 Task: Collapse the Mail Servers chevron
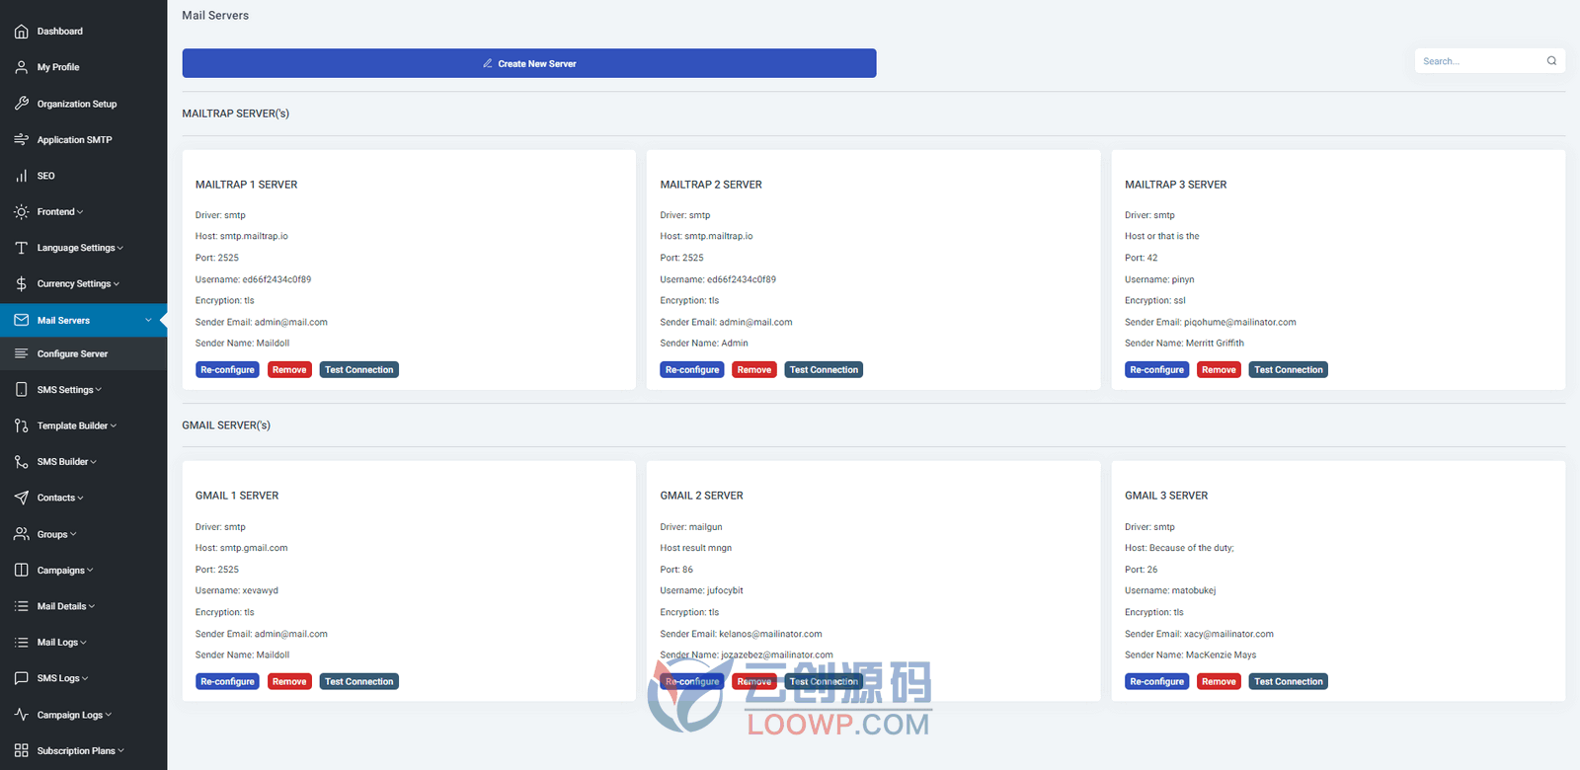coord(148,320)
